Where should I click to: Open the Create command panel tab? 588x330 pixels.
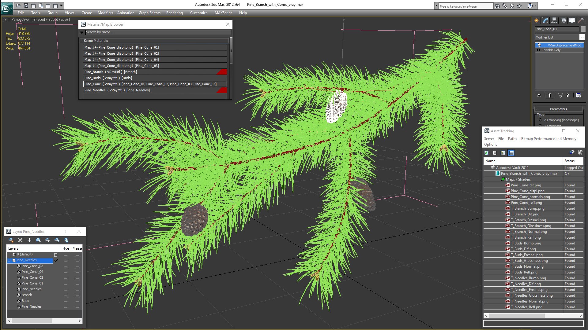[x=537, y=20]
